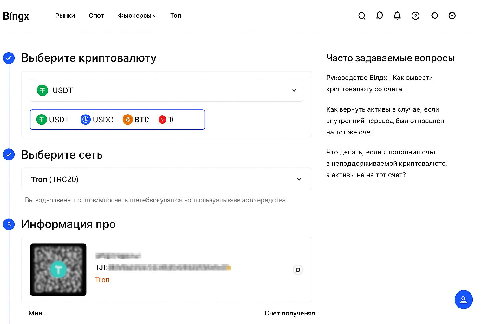Click the blurred deposit address text
This screenshot has width=487, height=324.
[x=170, y=268]
